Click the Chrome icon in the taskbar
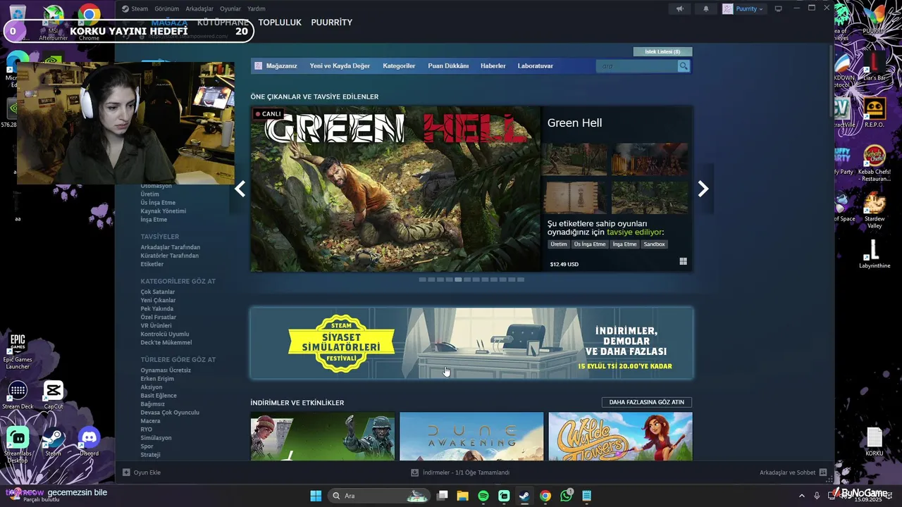 pos(545,496)
